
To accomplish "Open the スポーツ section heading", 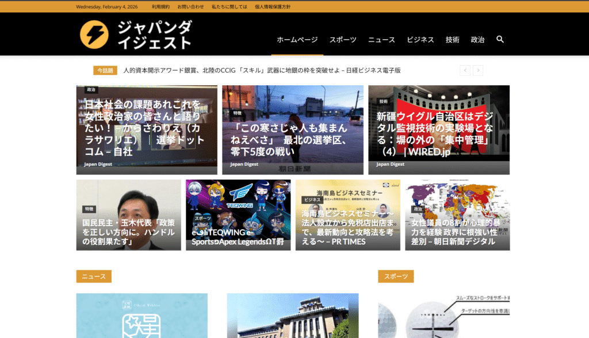I will coord(396,276).
